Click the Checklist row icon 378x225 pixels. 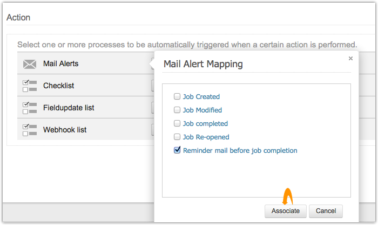[x=30, y=86]
